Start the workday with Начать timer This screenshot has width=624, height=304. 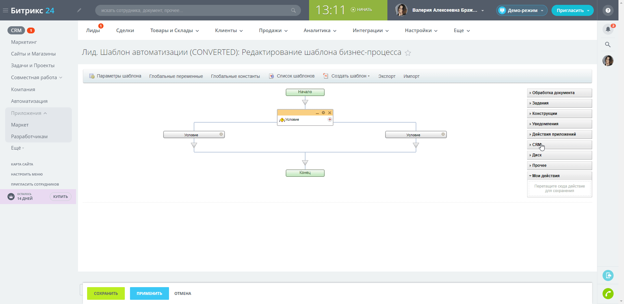click(361, 10)
